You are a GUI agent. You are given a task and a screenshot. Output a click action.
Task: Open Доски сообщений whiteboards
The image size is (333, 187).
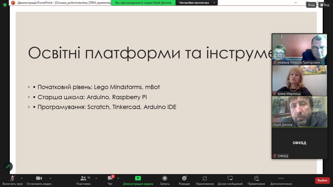click(230, 180)
